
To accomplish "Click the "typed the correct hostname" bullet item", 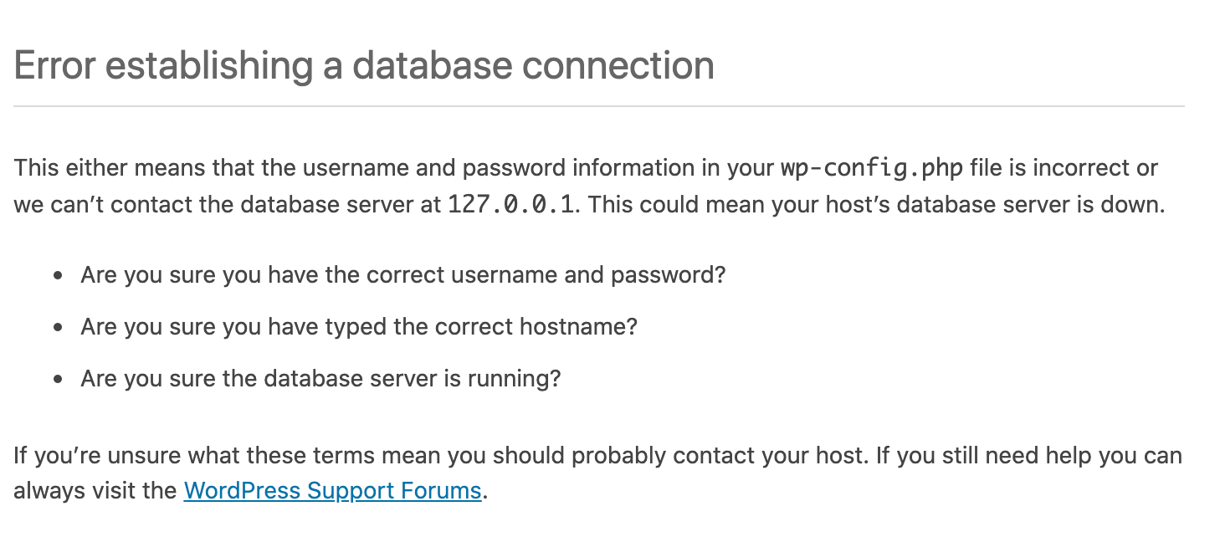I will [x=359, y=326].
